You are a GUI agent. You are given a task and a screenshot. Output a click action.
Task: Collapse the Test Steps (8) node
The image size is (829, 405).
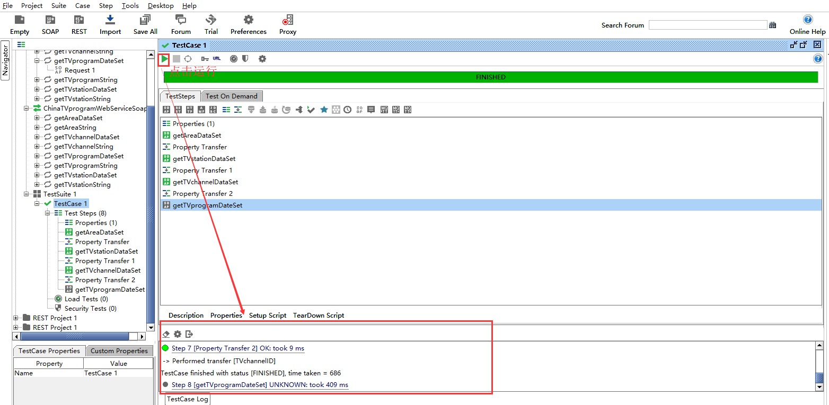[48, 213]
